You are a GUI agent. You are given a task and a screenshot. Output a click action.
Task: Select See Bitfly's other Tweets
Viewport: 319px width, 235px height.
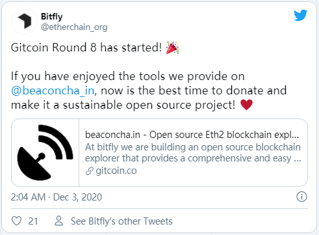tap(121, 221)
